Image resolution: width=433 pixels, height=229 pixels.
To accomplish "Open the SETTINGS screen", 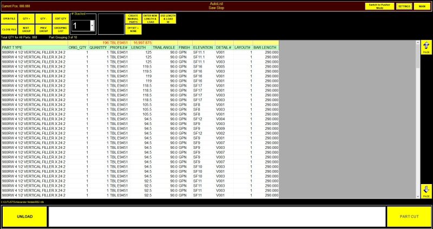I will click(404, 6).
